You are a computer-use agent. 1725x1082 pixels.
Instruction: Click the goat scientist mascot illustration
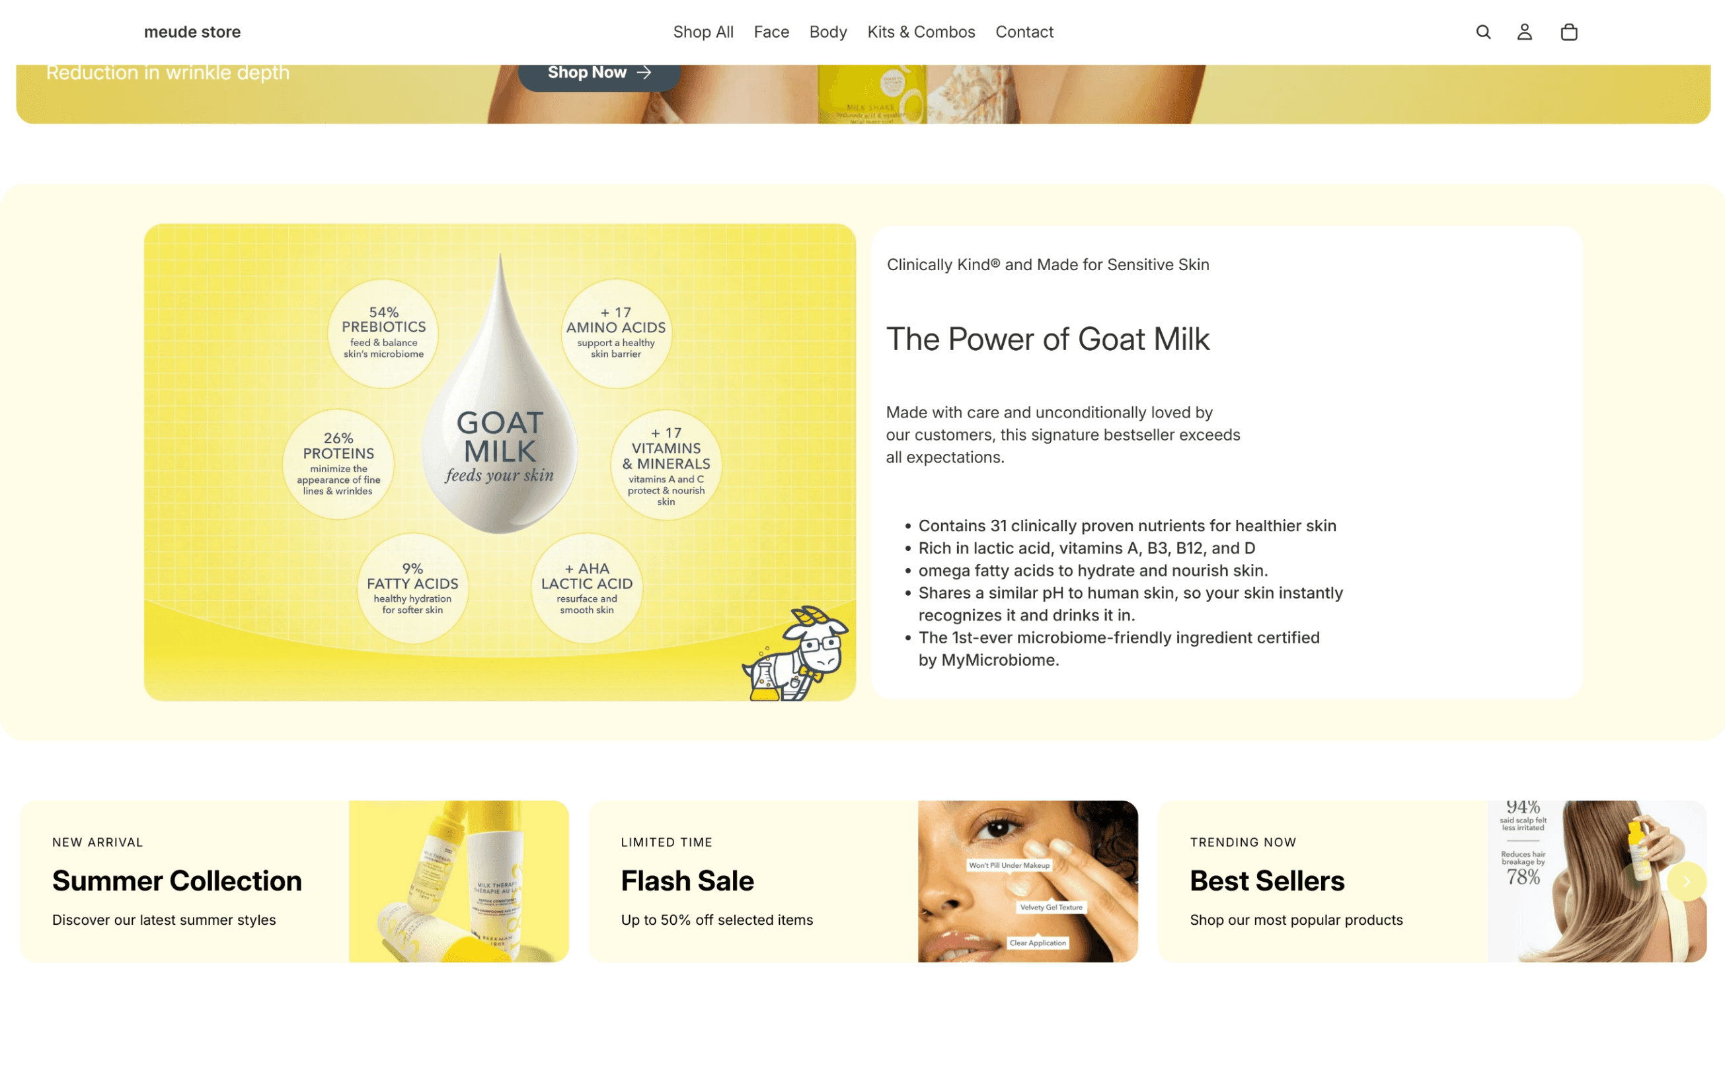[x=796, y=653]
